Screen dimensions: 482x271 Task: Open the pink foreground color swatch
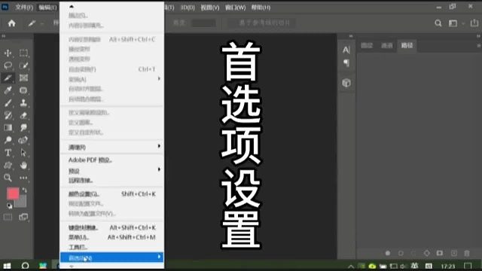point(13,193)
